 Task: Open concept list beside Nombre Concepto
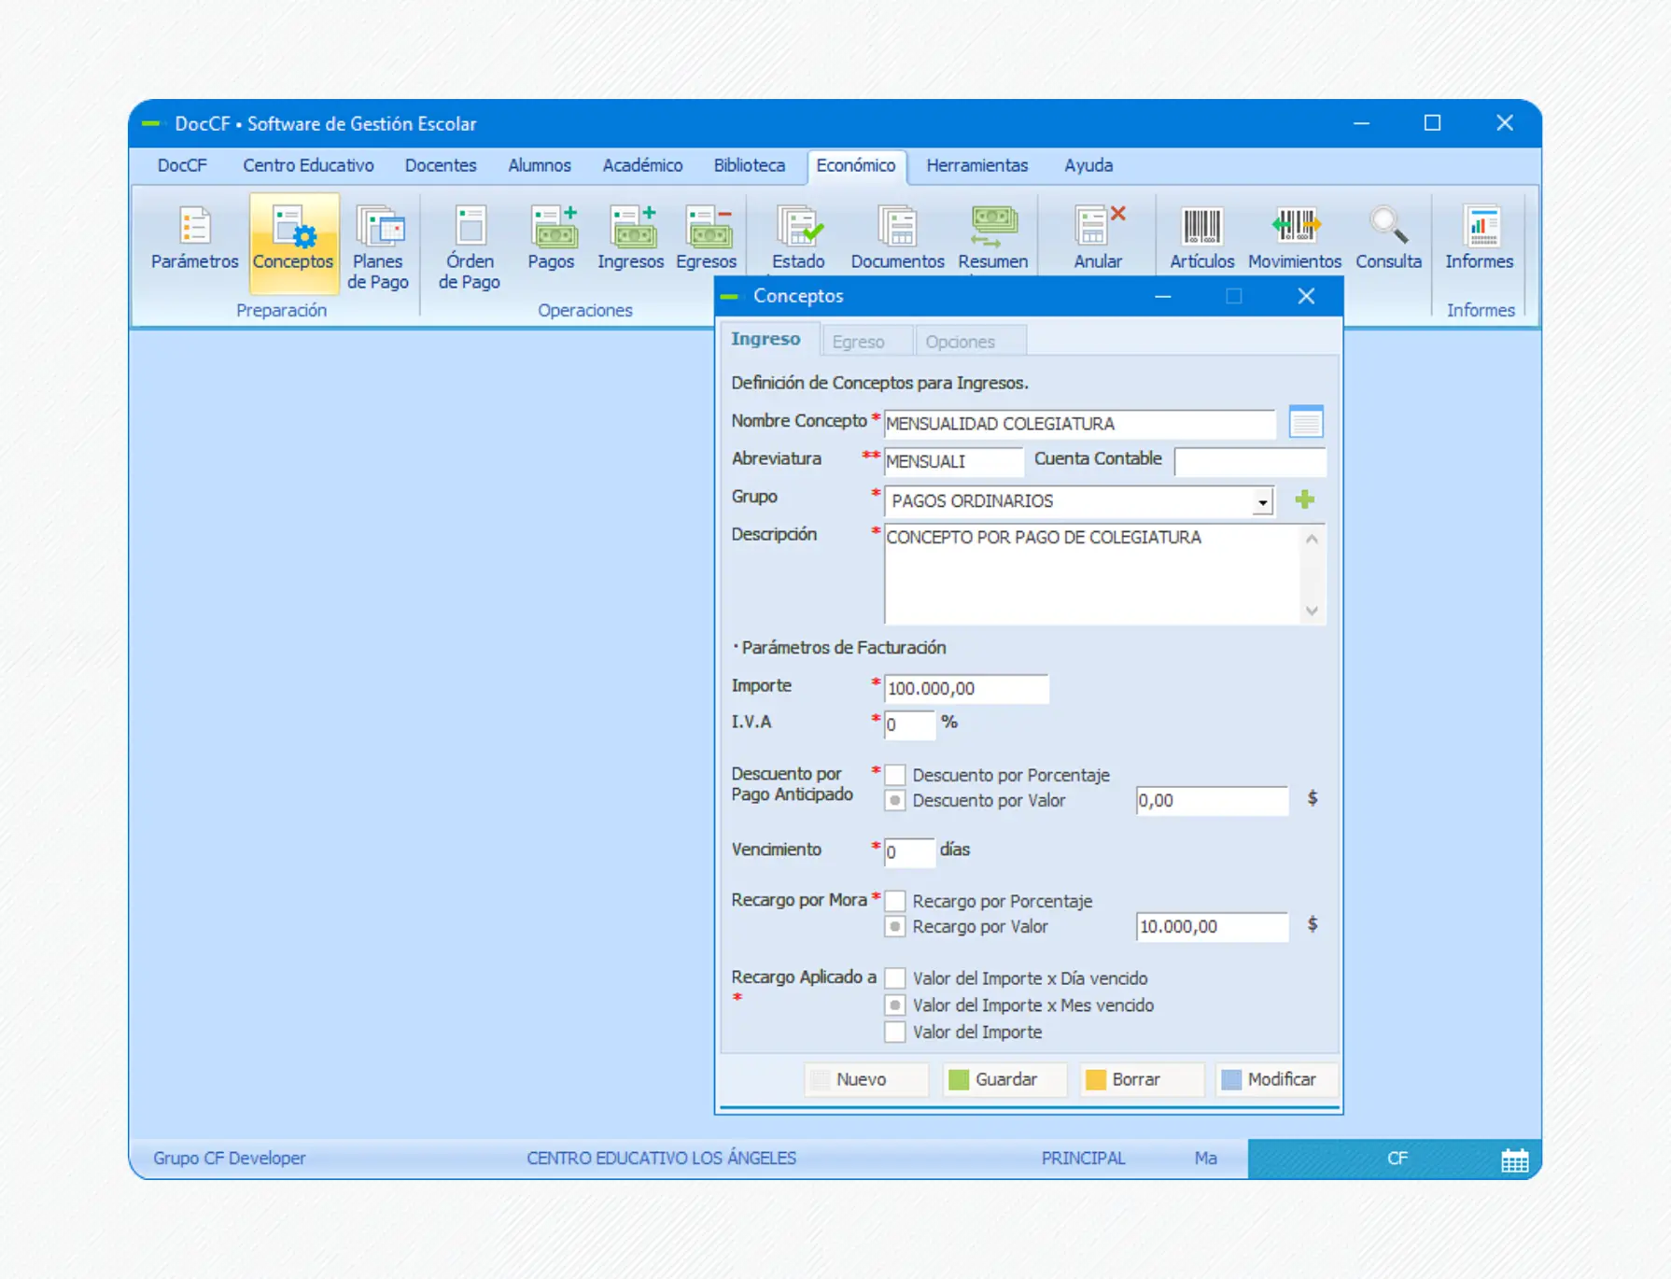coord(1306,422)
